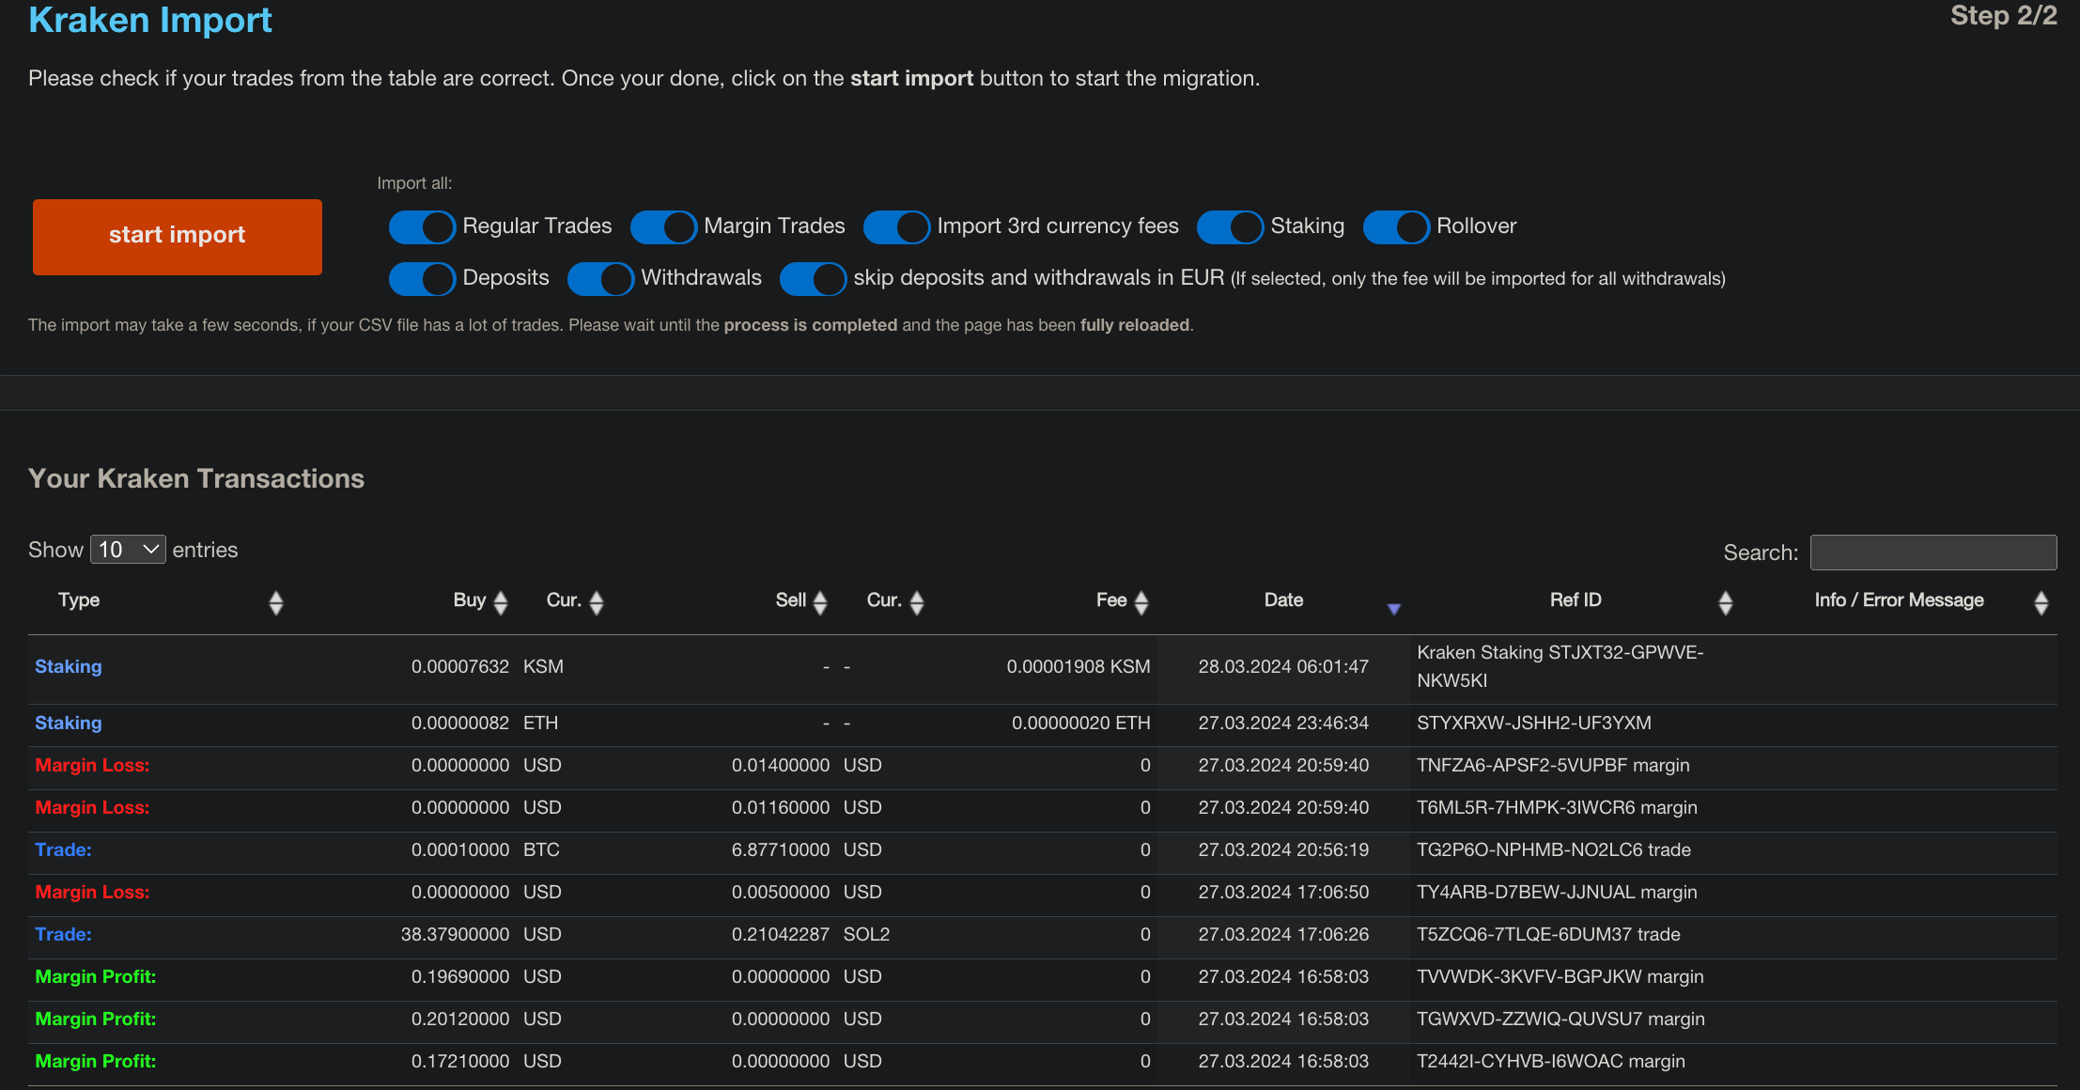The height and width of the screenshot is (1090, 2080).
Task: Turn off the Staking switch
Action: 1230,226
